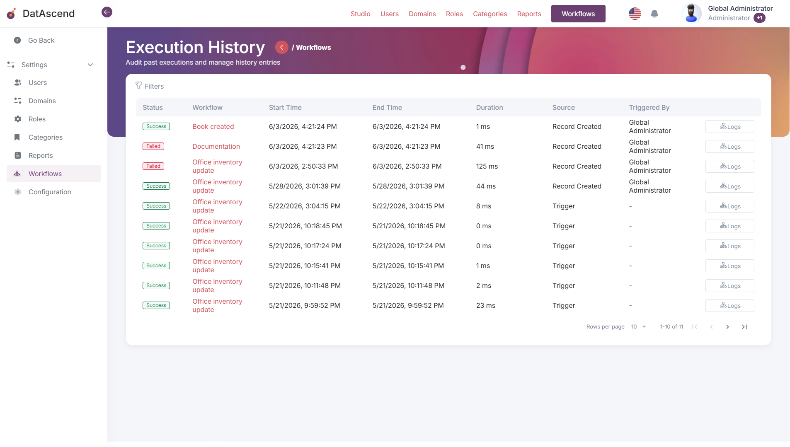Jump to last page of executions
Viewport: 790px width, 447px height.
pos(744,327)
